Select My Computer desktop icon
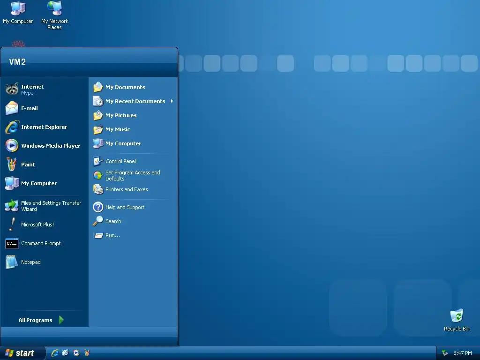This screenshot has width=480, height=360. pyautogui.click(x=18, y=13)
